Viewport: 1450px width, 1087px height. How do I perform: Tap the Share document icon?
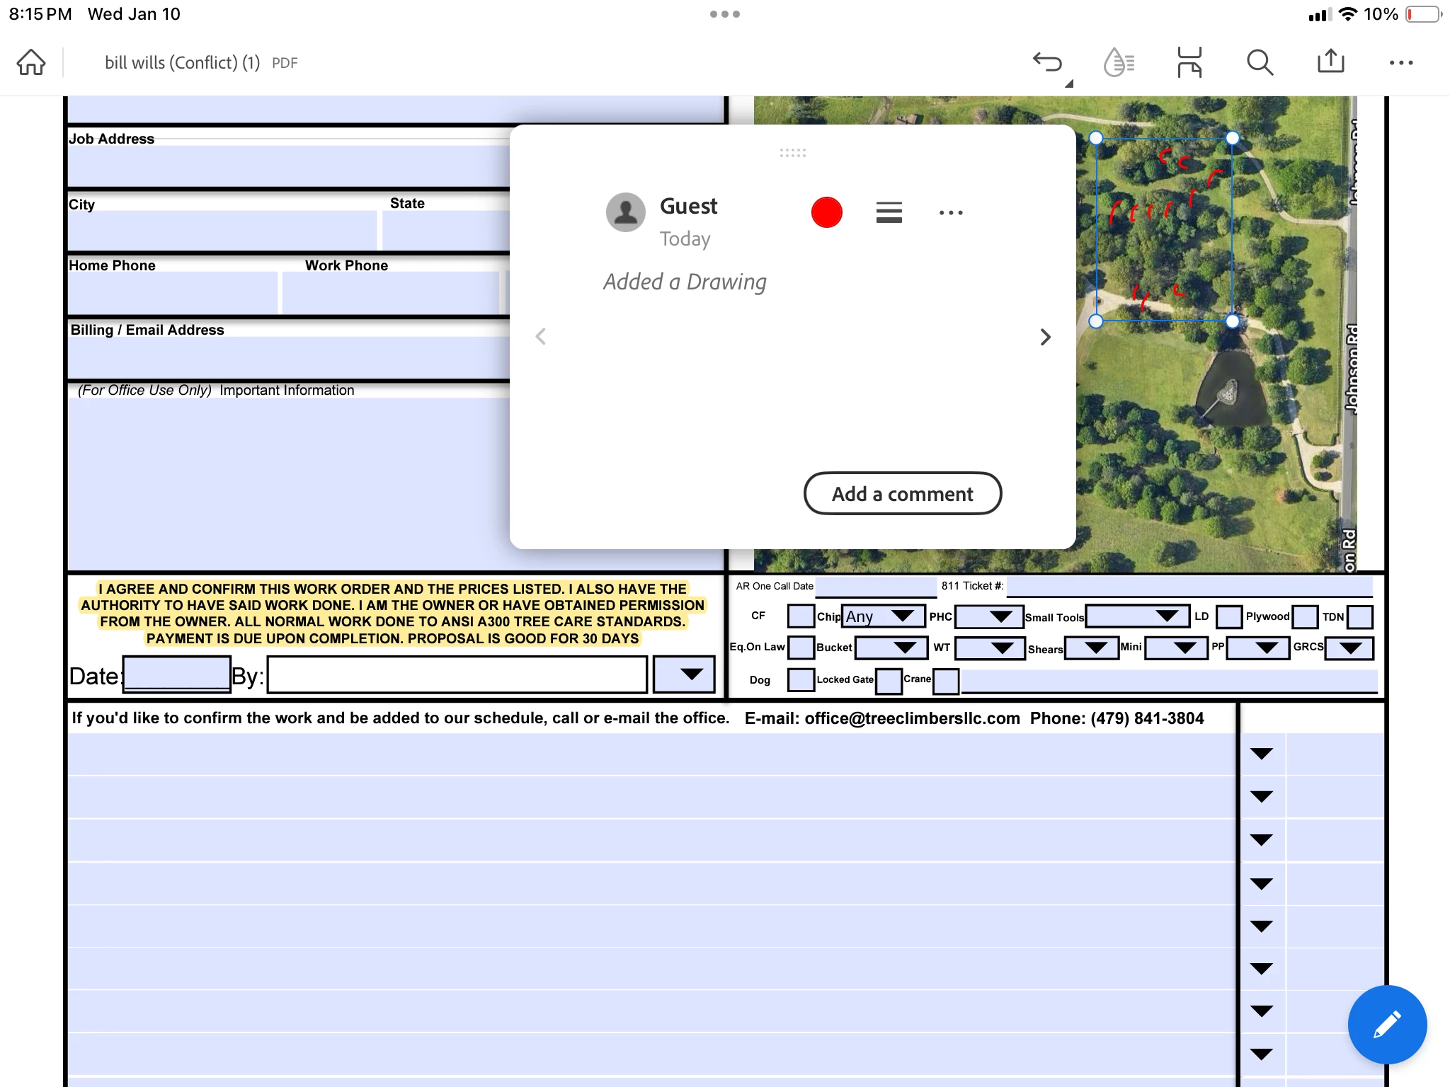(1330, 62)
